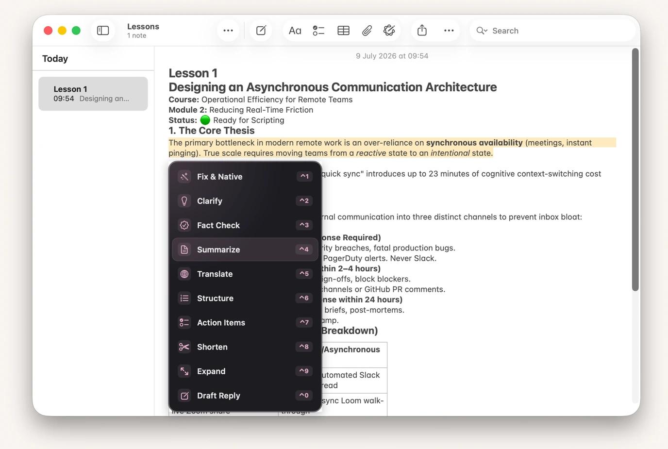Toggle the sidebar panel icon
The width and height of the screenshot is (668, 449).
(x=103, y=31)
